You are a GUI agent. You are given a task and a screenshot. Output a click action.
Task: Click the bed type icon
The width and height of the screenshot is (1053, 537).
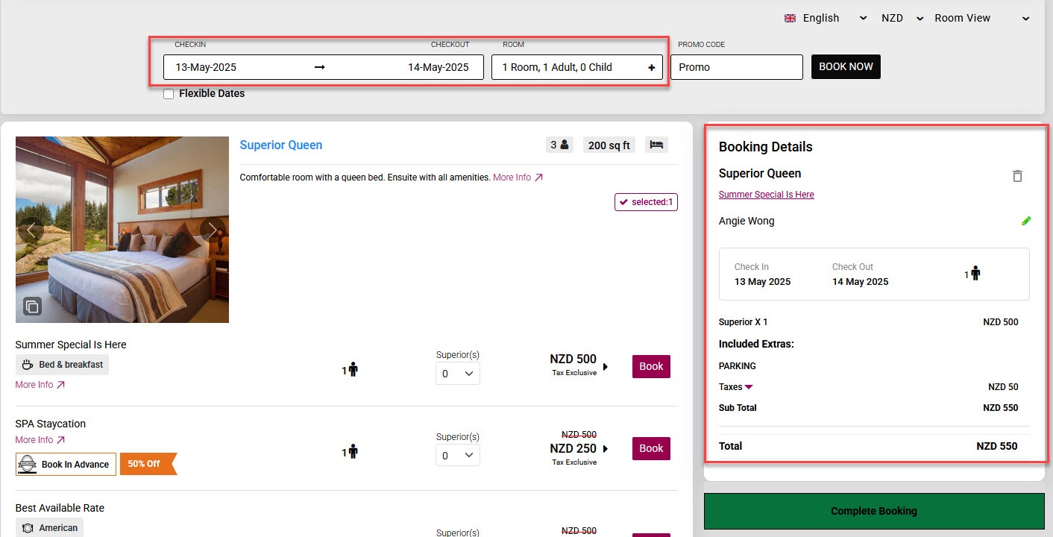(x=656, y=145)
